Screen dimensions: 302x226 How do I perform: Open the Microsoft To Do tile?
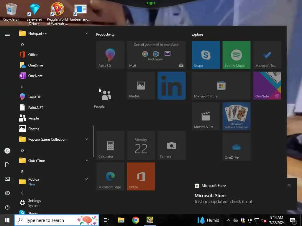pyautogui.click(x=267, y=55)
